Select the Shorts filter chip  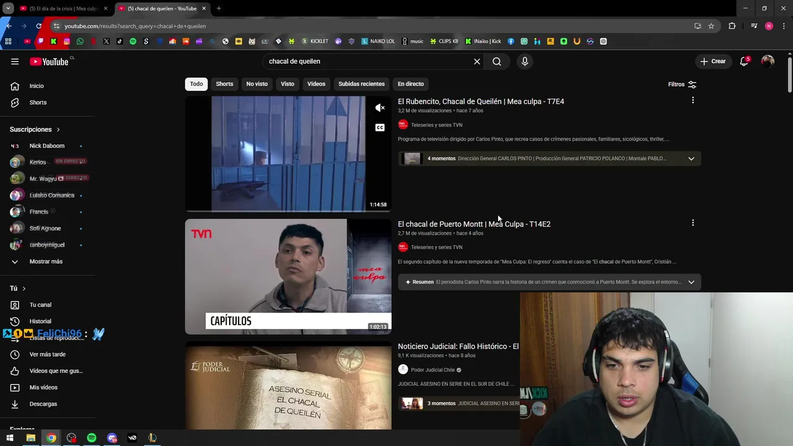pos(224,84)
